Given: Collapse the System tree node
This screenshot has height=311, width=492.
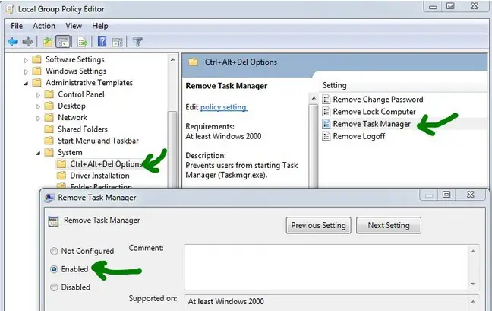Looking at the screenshot, I should pos(38,153).
